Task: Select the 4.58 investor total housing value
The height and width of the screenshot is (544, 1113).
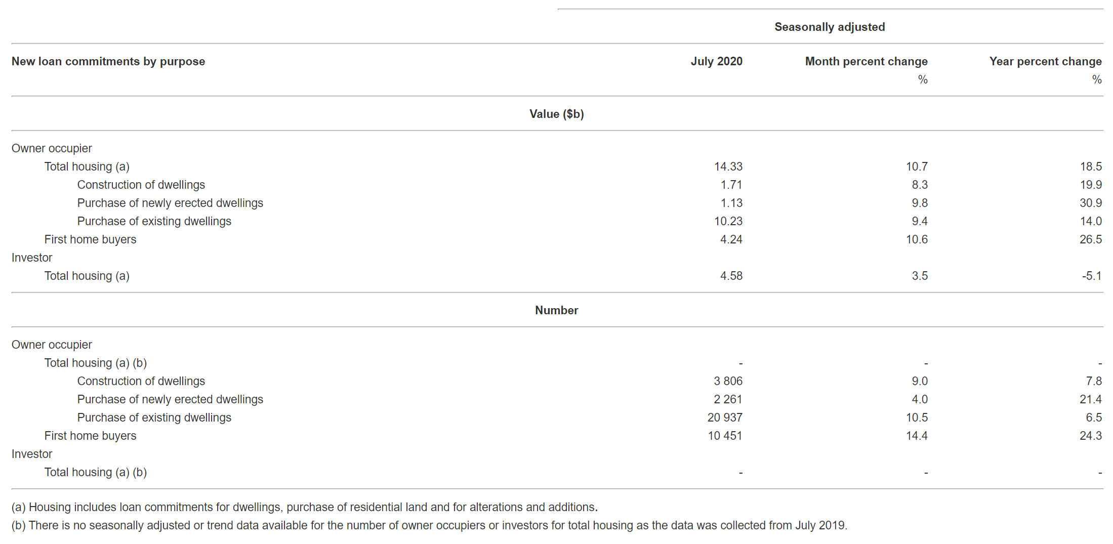Action: point(731,276)
